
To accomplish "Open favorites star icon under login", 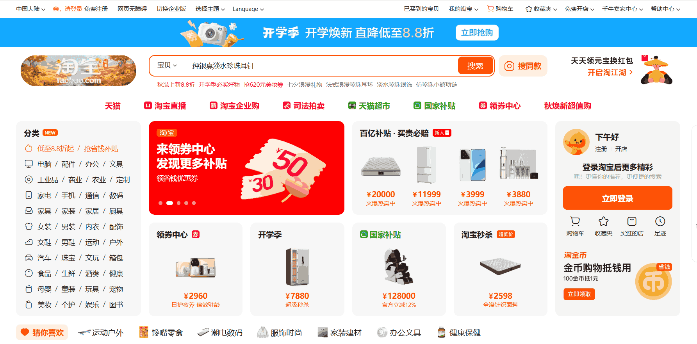I will [603, 221].
